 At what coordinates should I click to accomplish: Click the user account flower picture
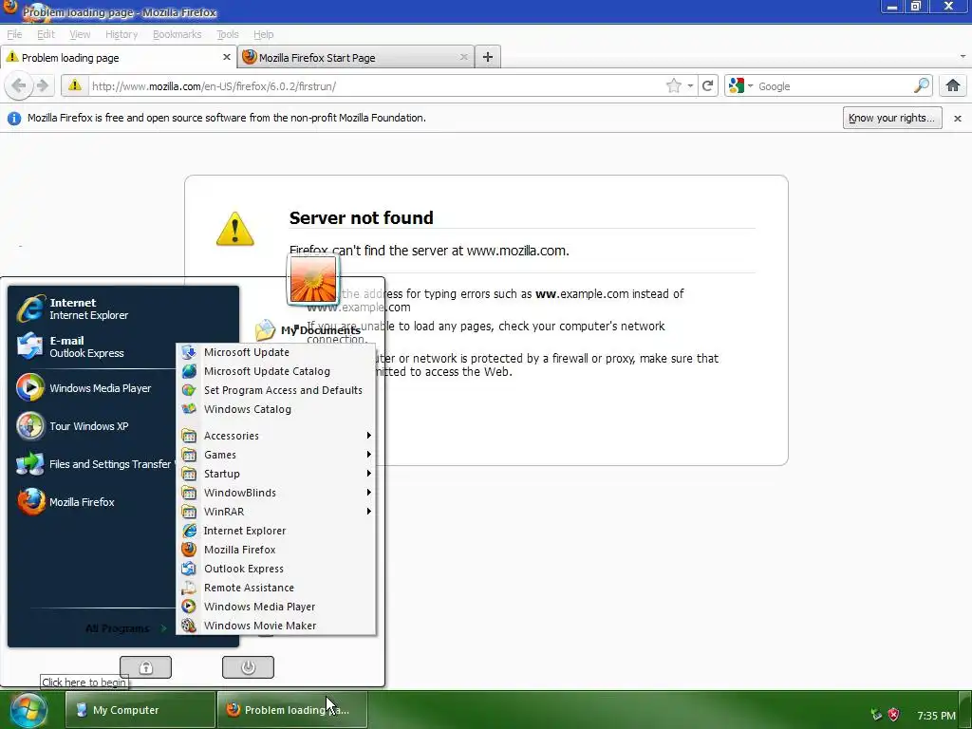click(313, 280)
